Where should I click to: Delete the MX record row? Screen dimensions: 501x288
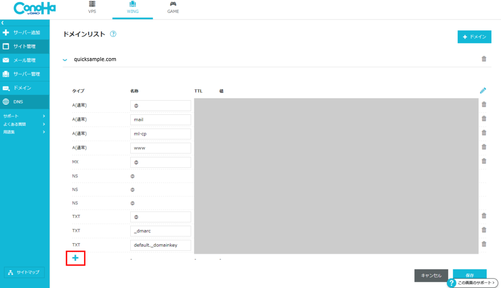coord(484,161)
